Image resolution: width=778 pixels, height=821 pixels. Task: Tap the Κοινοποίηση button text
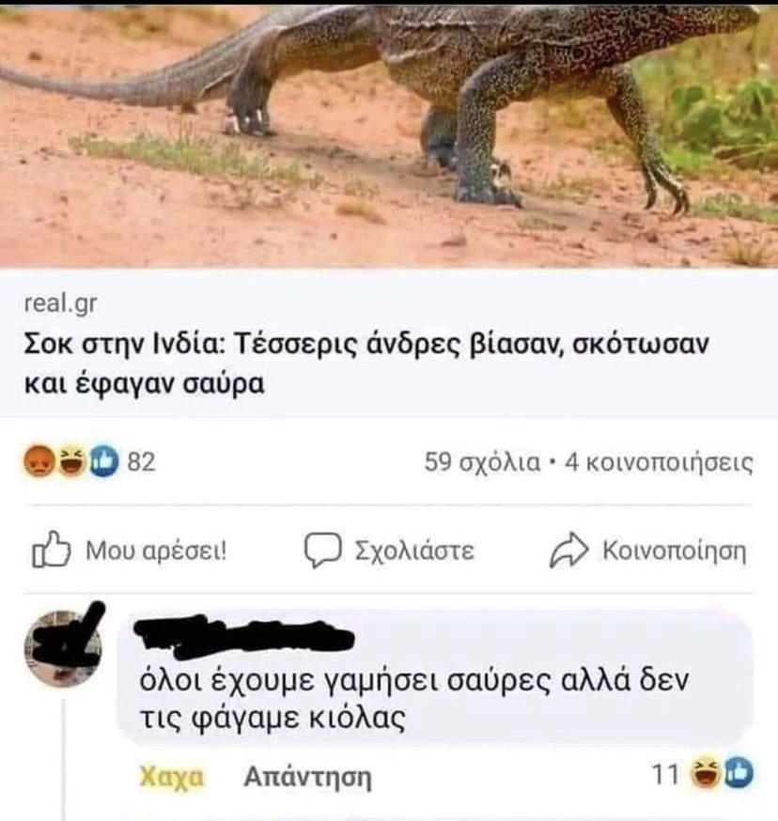click(675, 550)
